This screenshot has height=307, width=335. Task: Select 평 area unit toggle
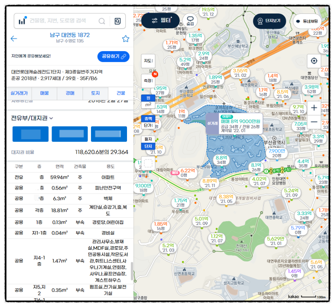coord(148,98)
